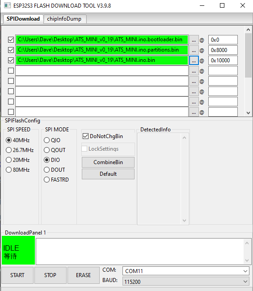Open the BAUD rate dropdown
The image size is (253, 291).
pyautogui.click(x=186, y=282)
